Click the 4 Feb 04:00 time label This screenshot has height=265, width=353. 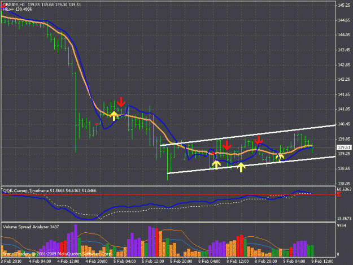pos(40,261)
